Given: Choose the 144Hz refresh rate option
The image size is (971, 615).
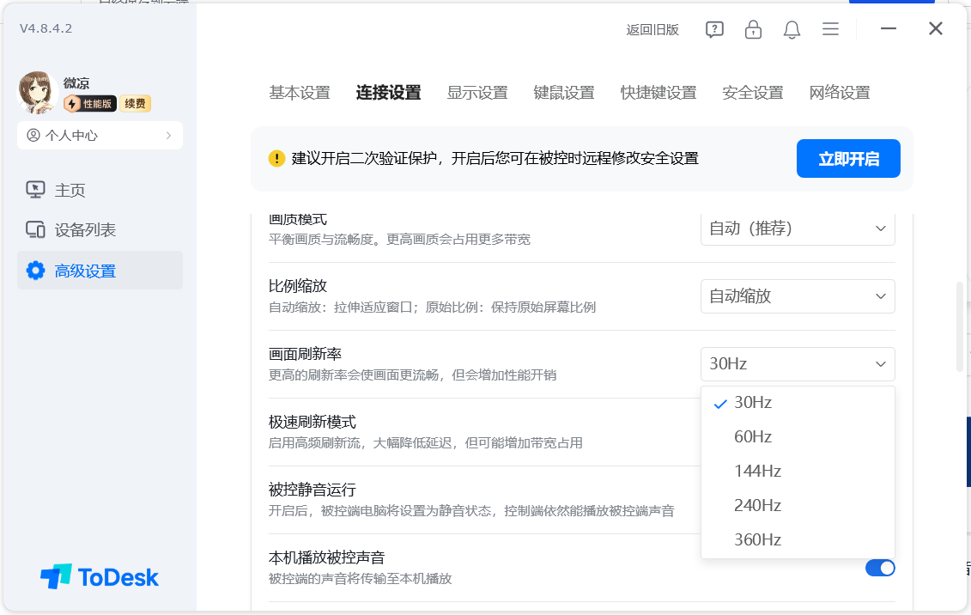Looking at the screenshot, I should click(x=757, y=472).
